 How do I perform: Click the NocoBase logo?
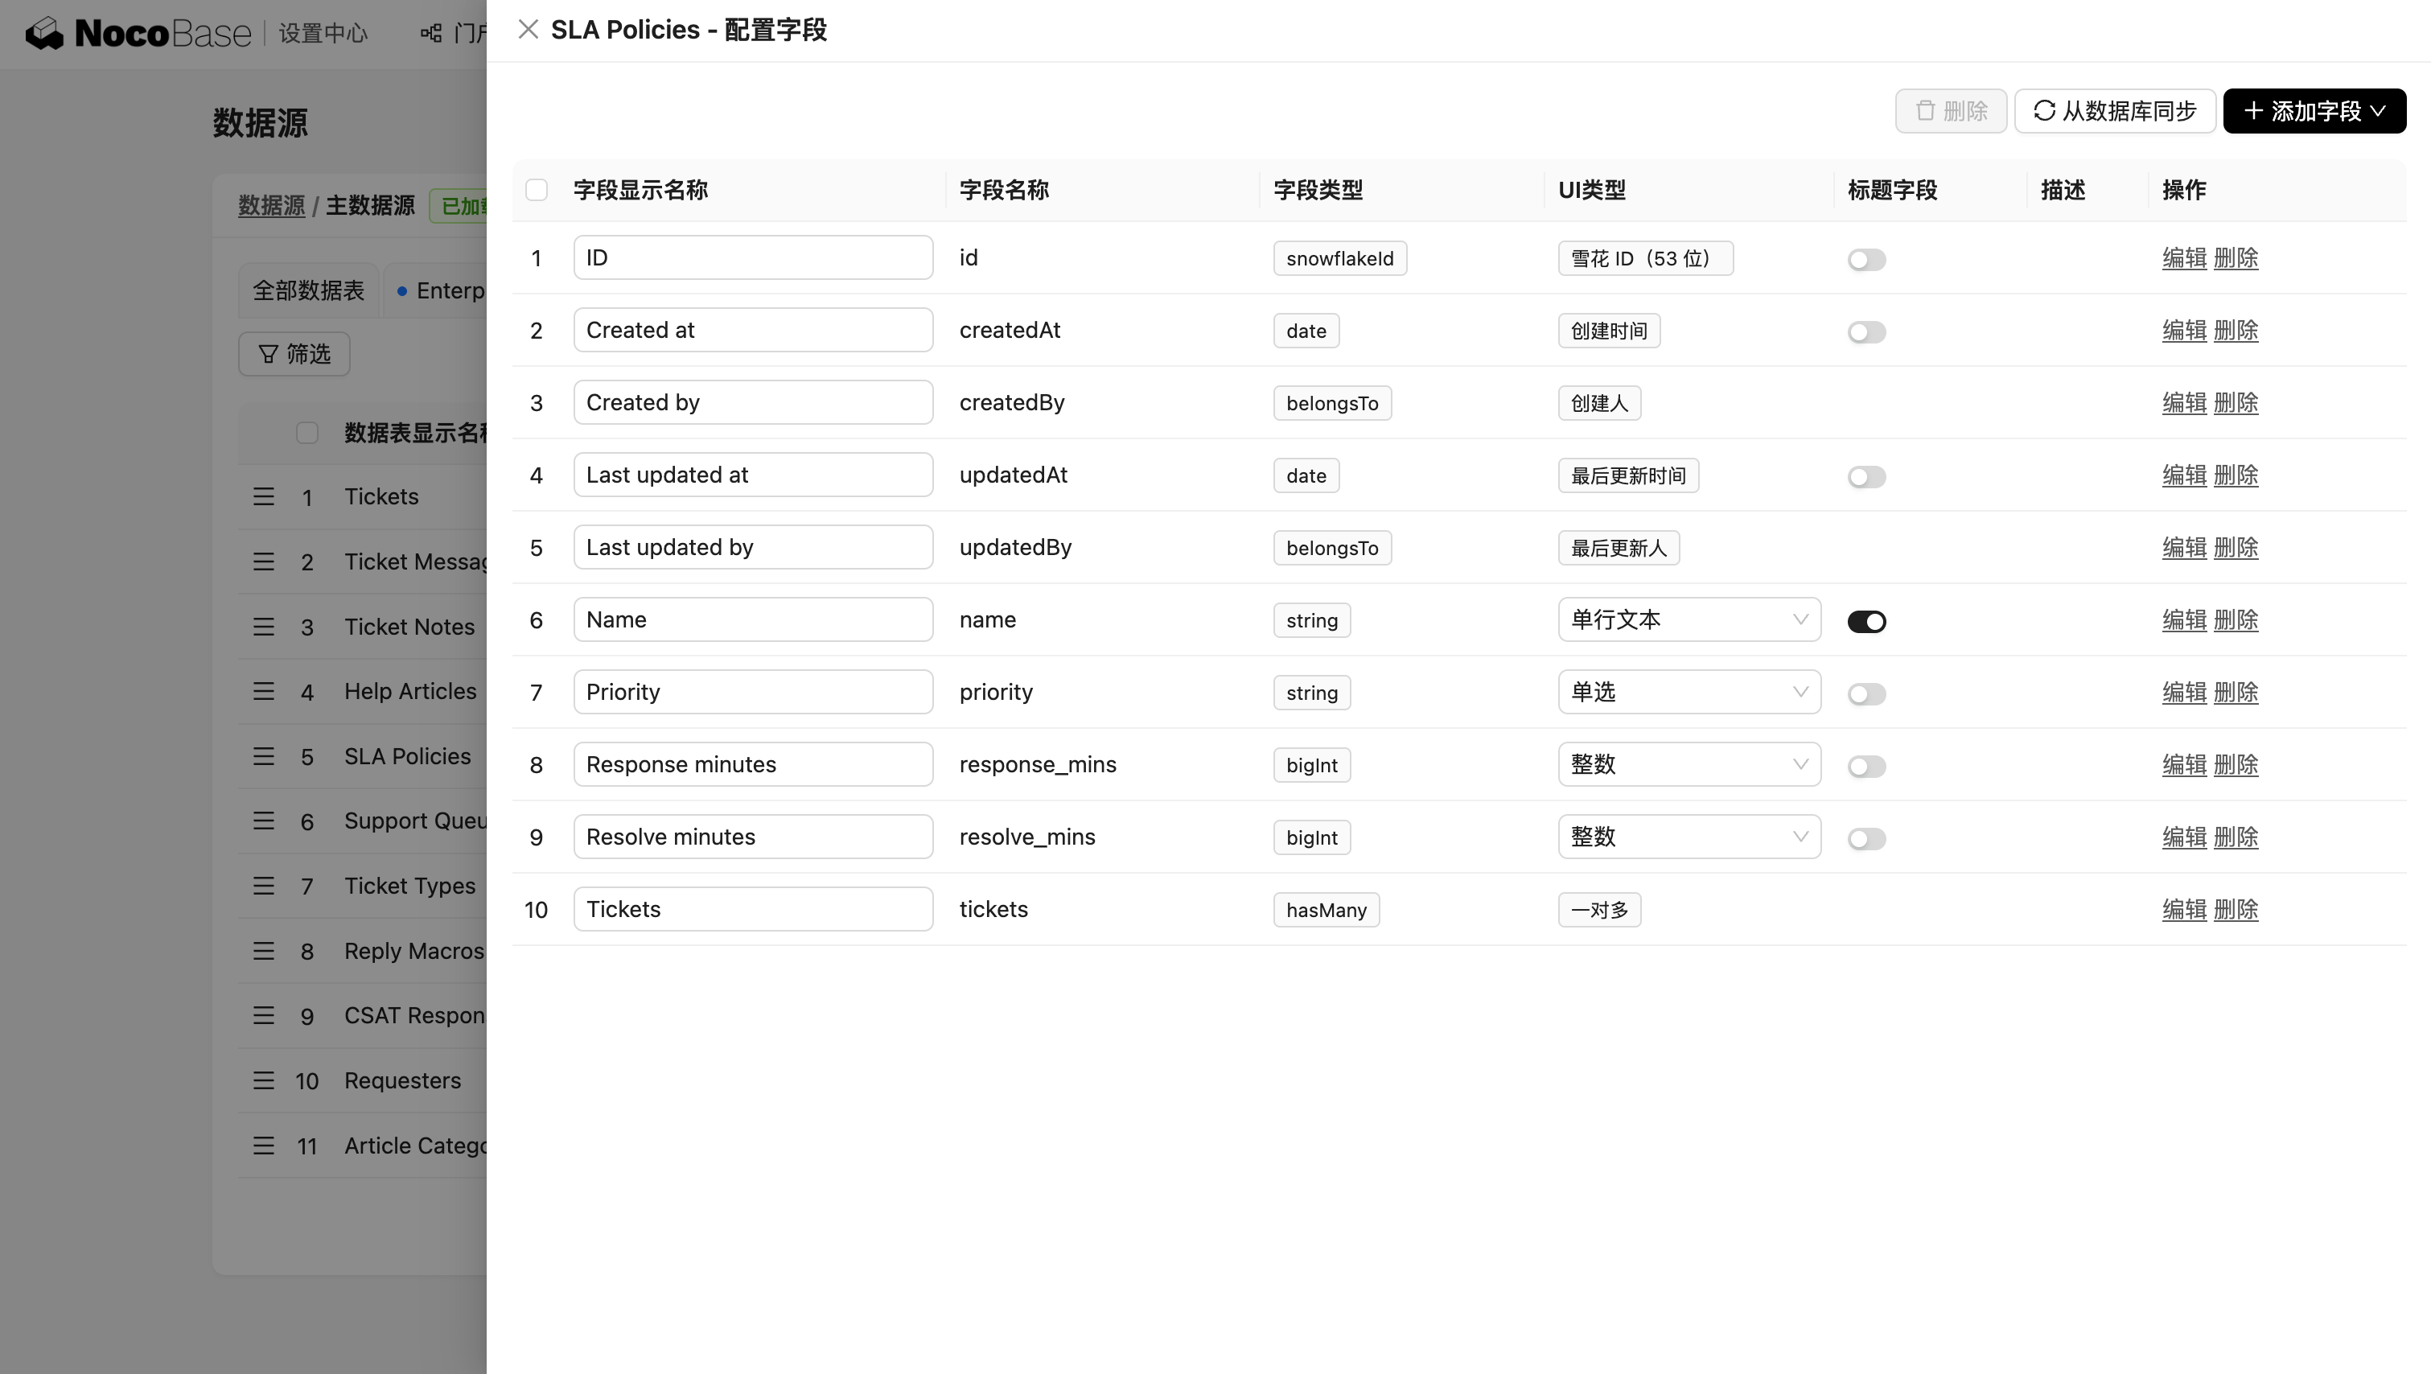pyautogui.click(x=138, y=33)
